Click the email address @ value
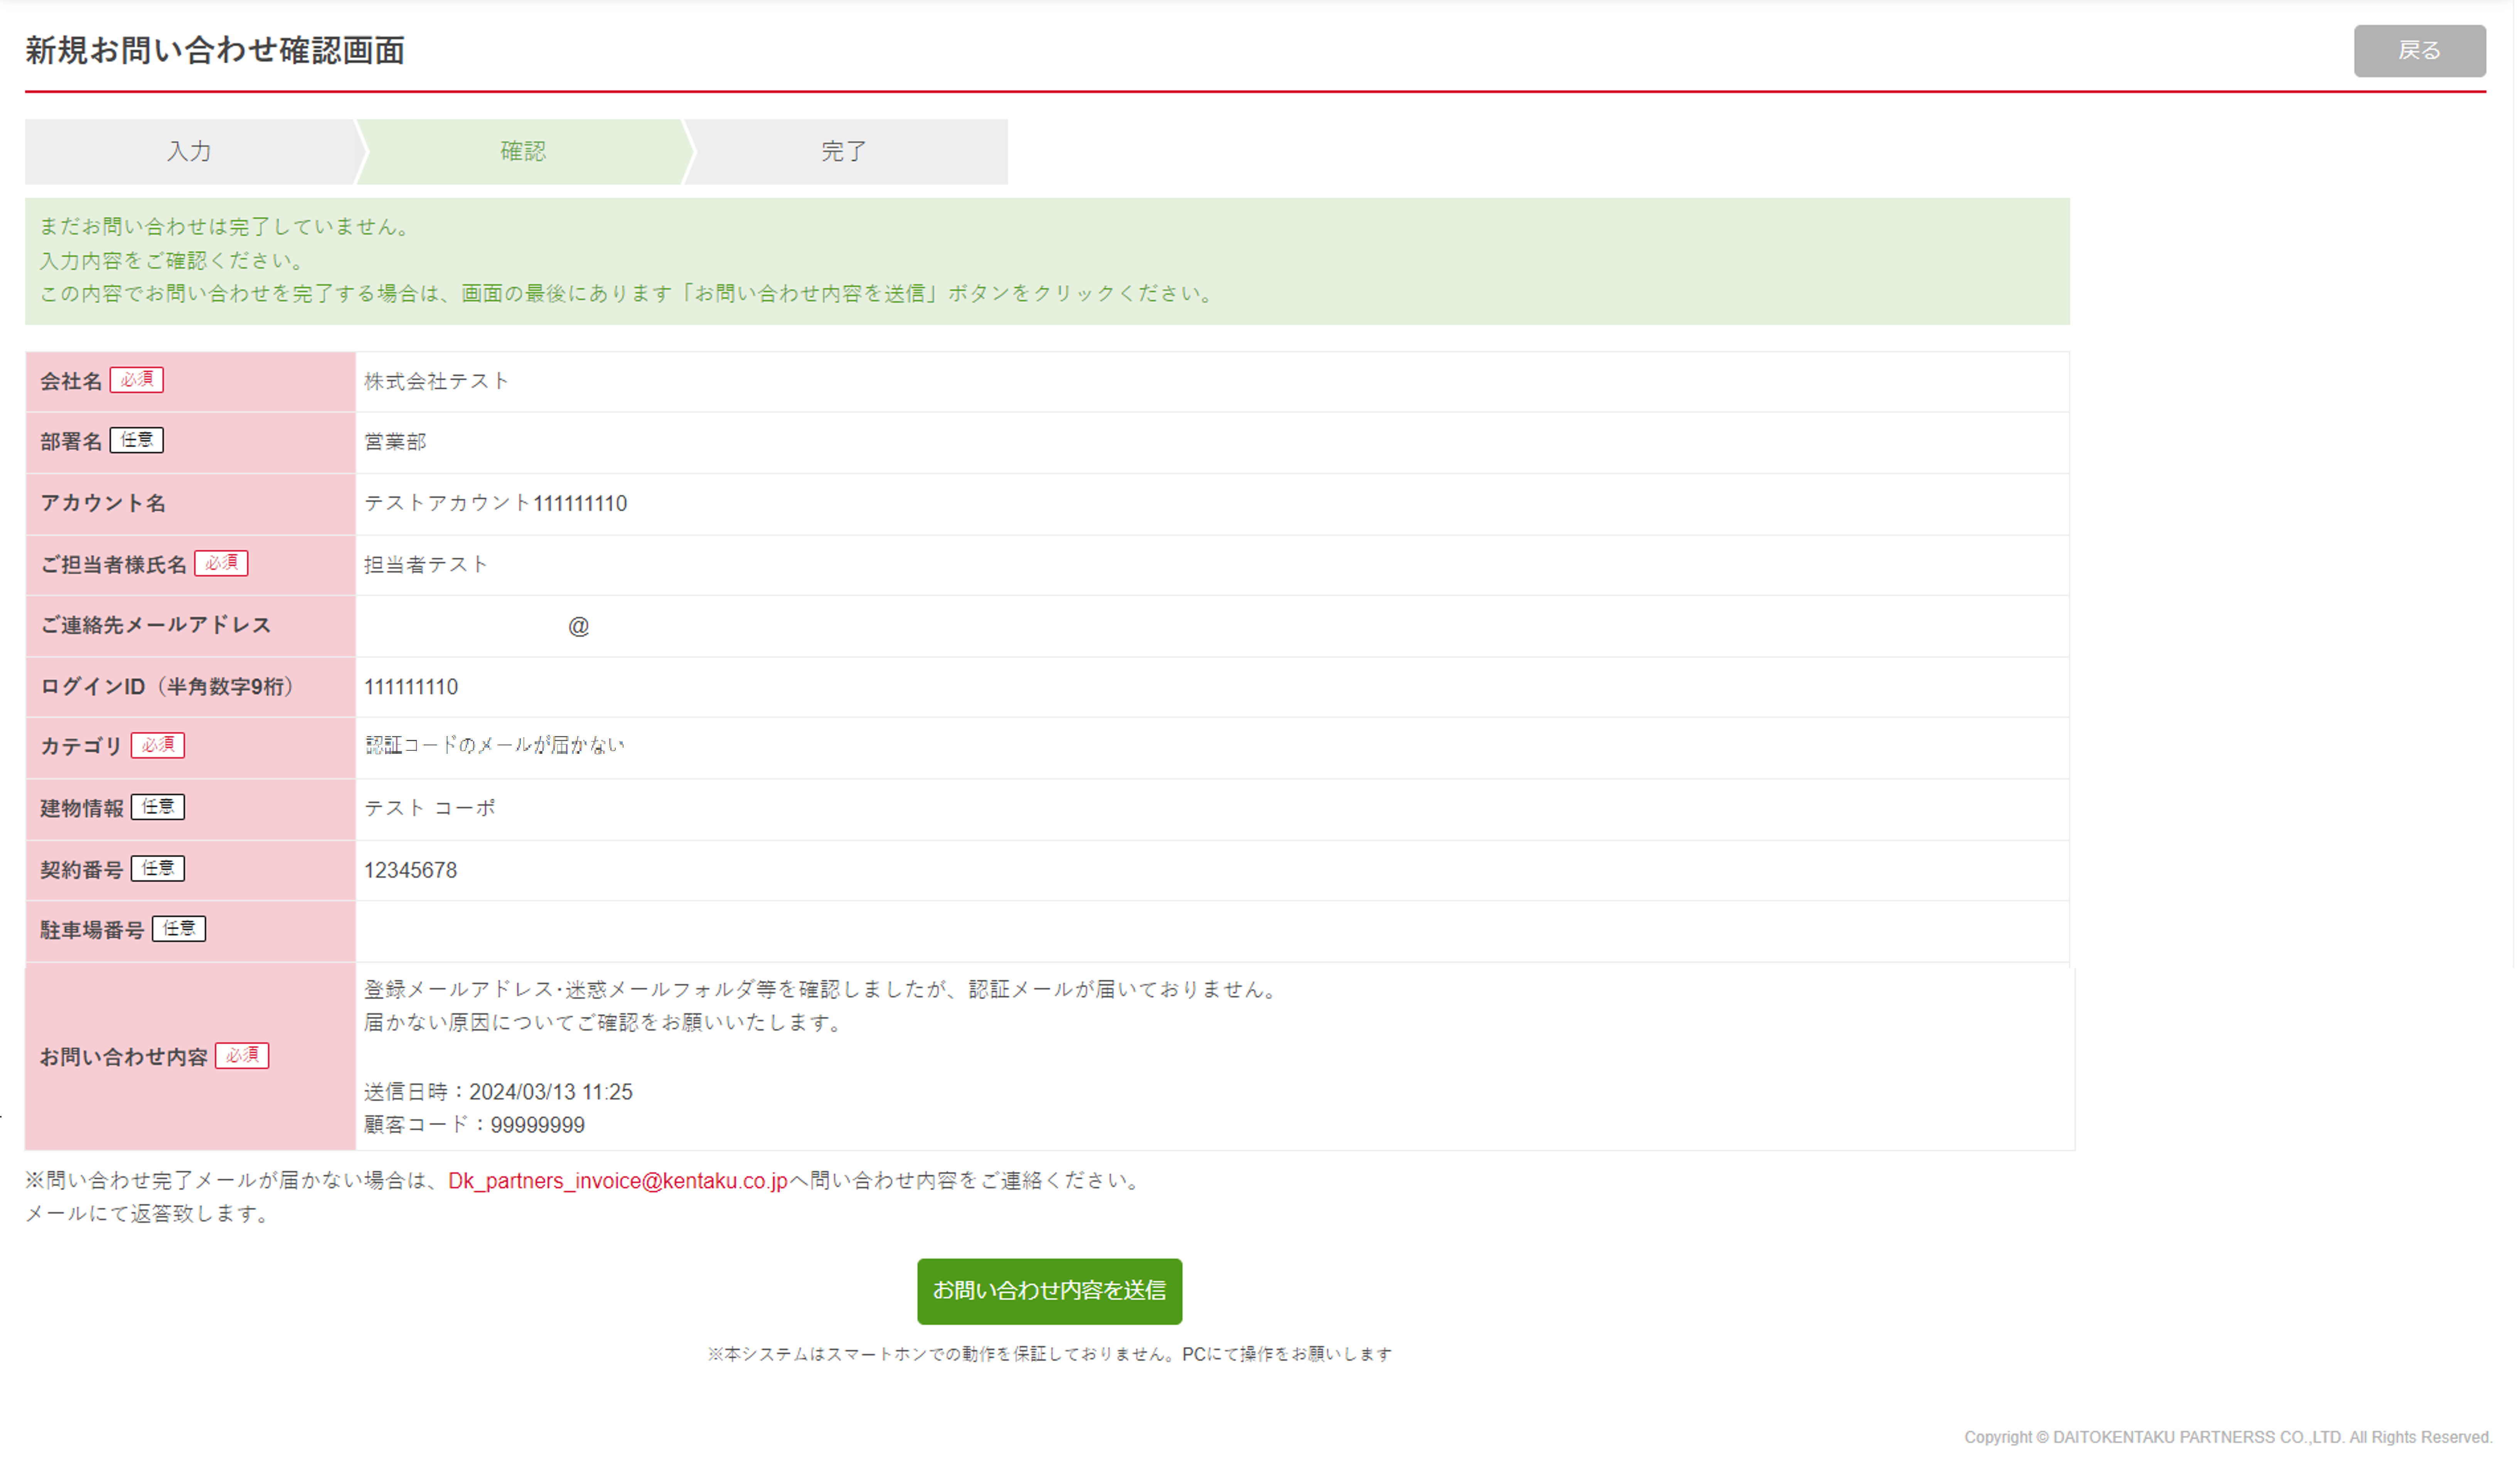The image size is (2520, 1476). click(x=579, y=627)
